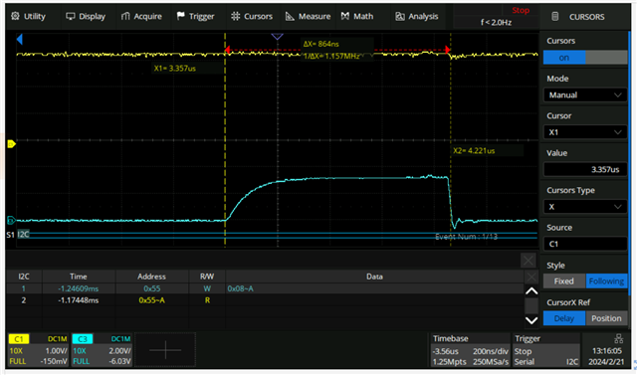Open the C1 channel settings box
The image size is (637, 375).
click(x=39, y=350)
